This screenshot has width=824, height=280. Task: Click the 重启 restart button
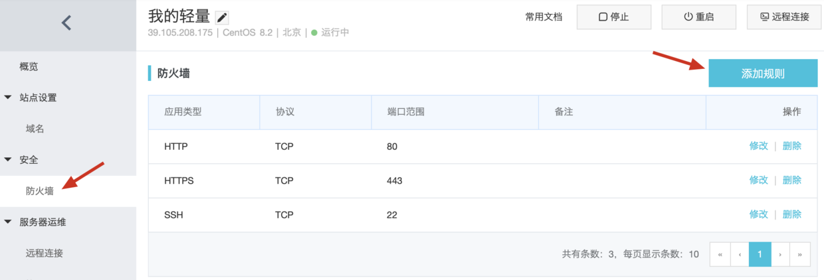698,17
